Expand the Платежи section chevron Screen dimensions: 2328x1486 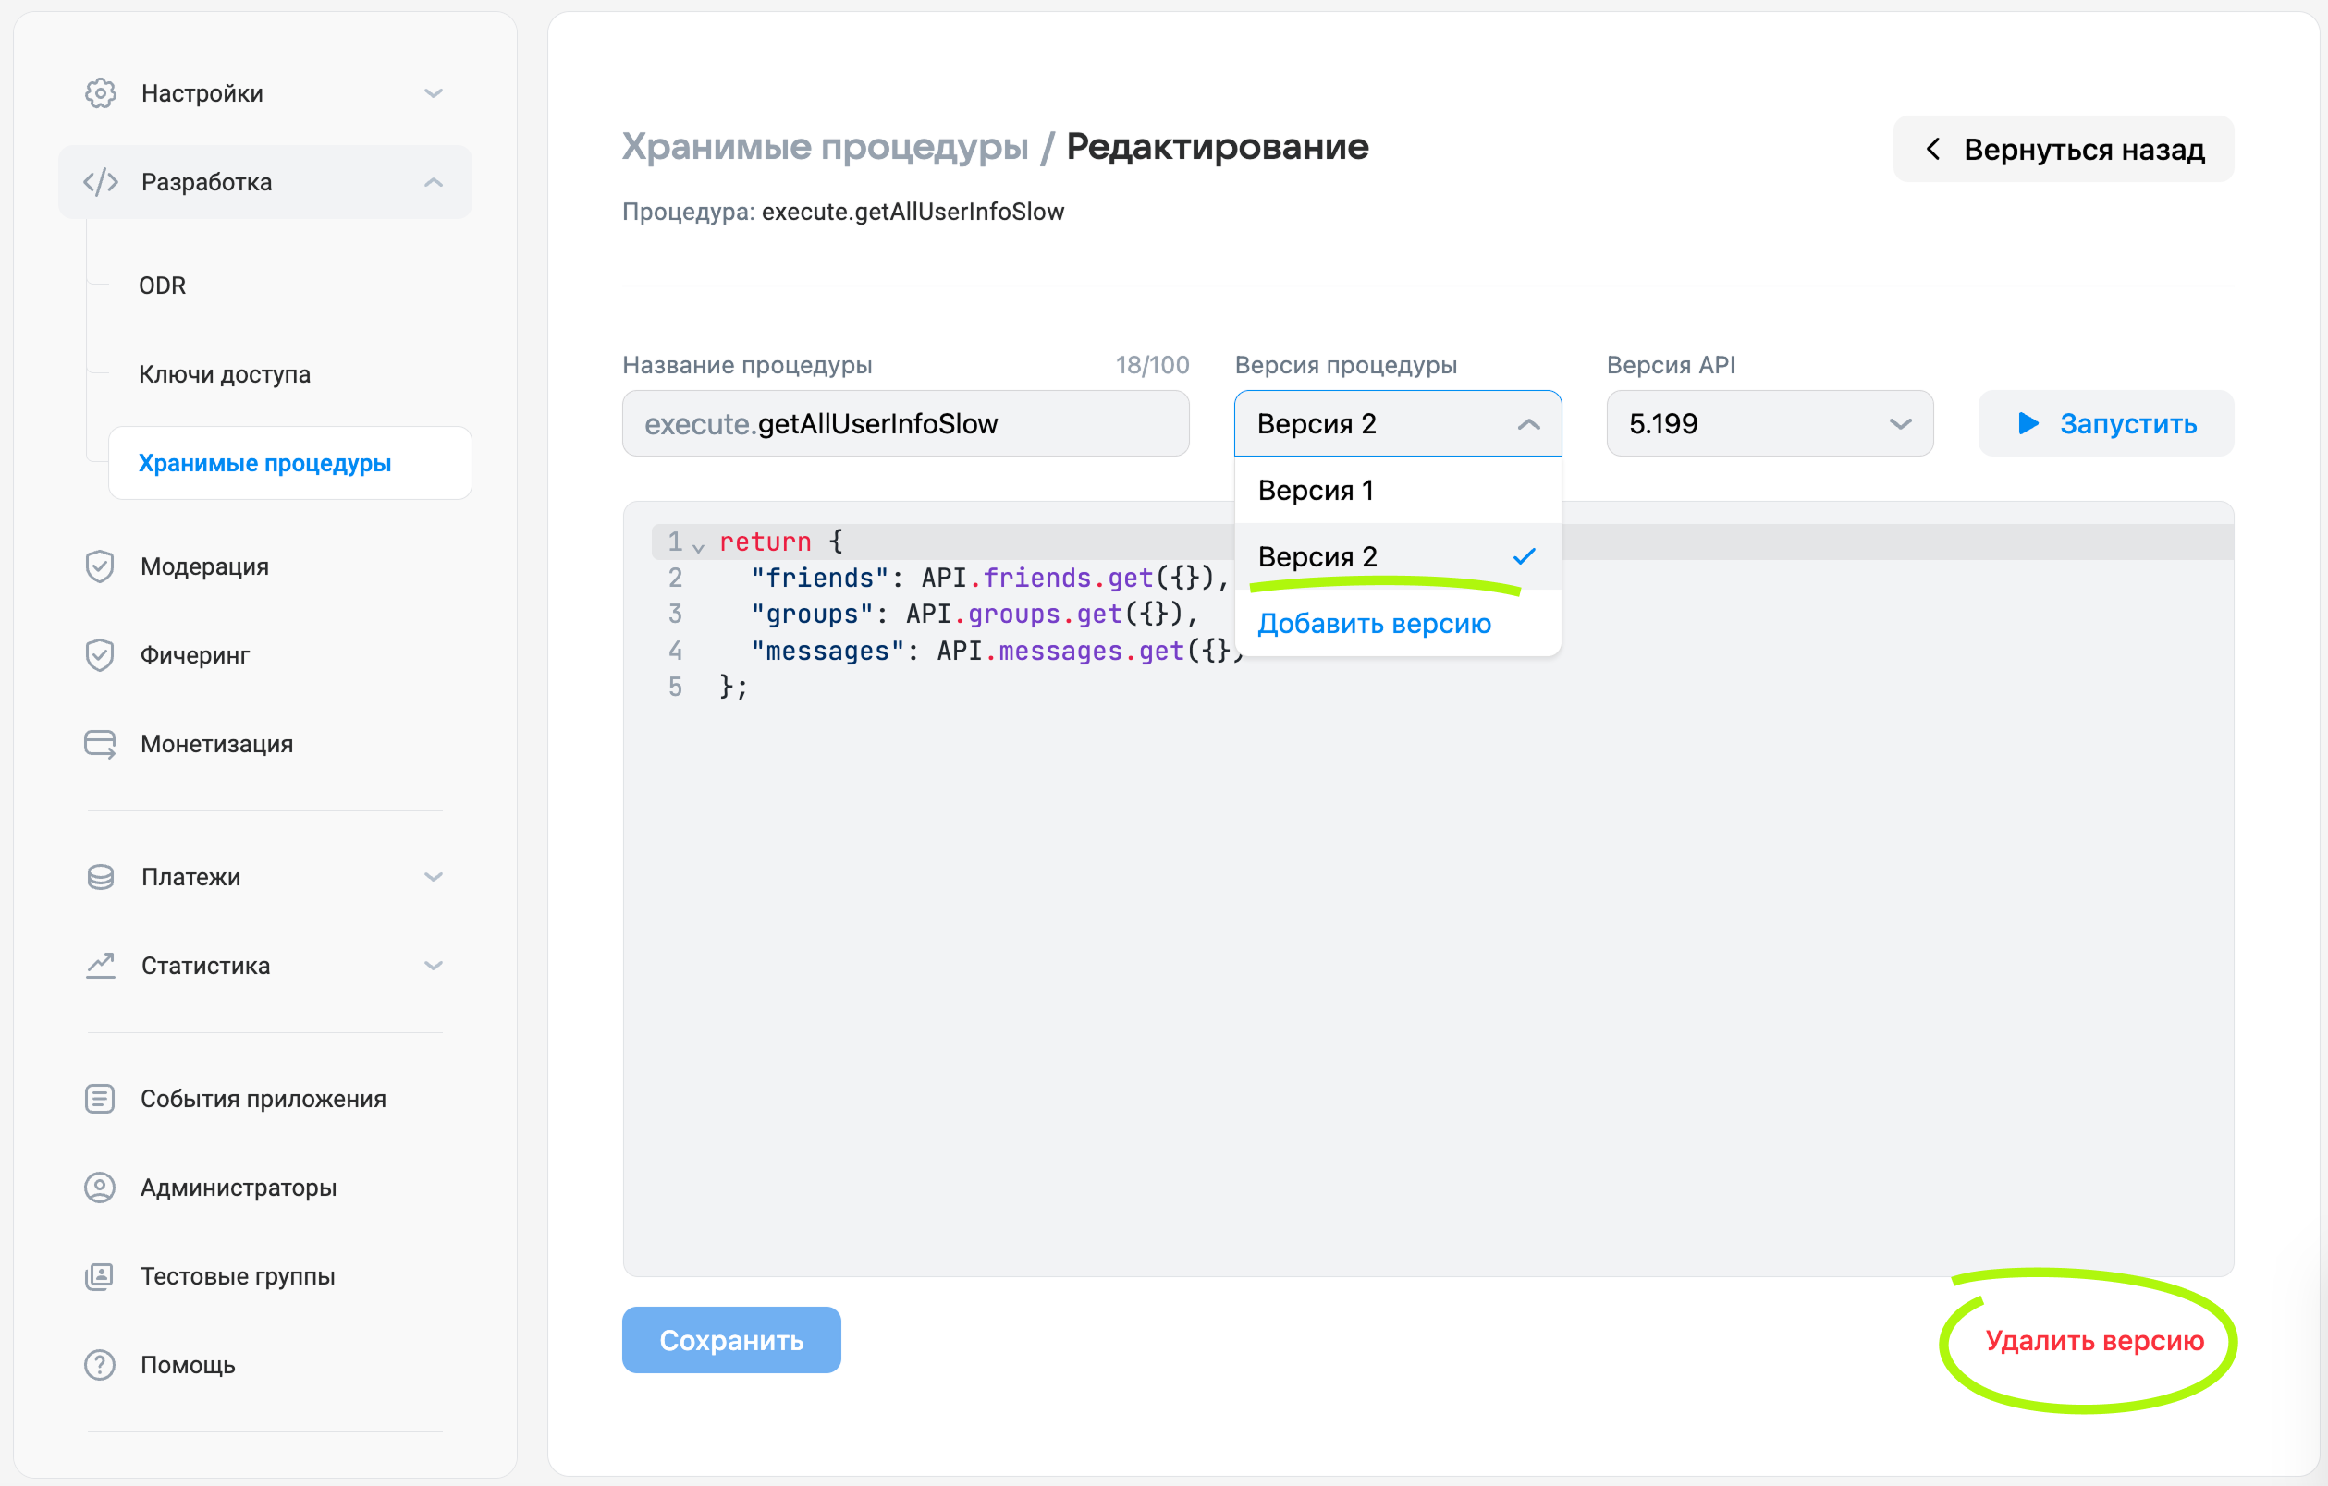click(433, 877)
